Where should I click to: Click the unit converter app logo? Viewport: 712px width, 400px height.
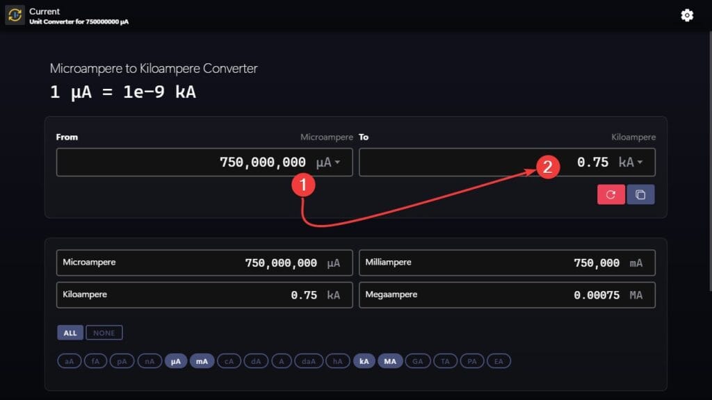pyautogui.click(x=15, y=15)
